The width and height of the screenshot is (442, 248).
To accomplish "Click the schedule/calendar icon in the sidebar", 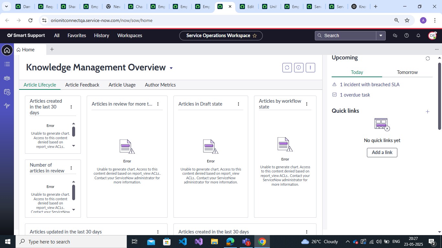I will click(x=7, y=91).
